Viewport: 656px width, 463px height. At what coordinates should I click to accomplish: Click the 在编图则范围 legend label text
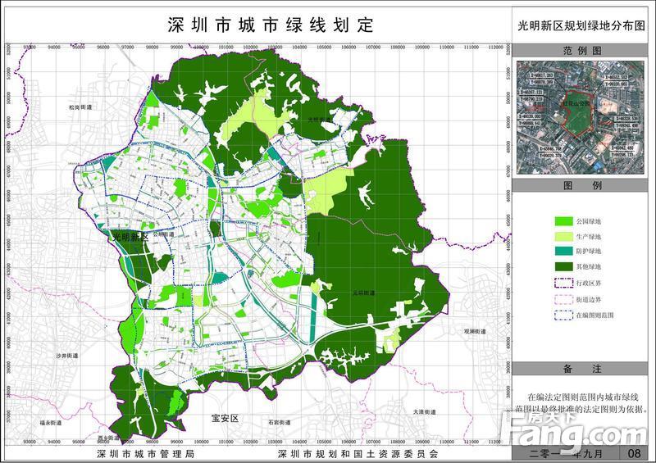pyautogui.click(x=595, y=315)
